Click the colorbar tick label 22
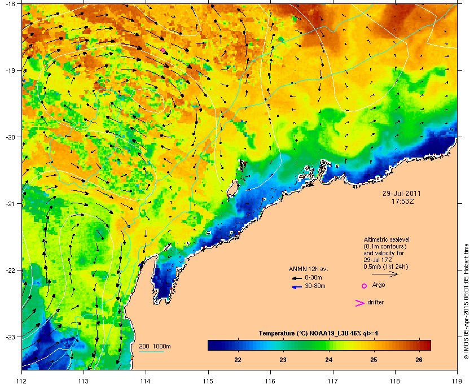This screenshot has width=474, height=384. (x=238, y=360)
